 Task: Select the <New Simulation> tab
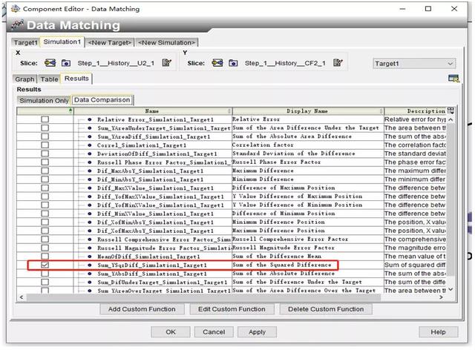tap(167, 42)
